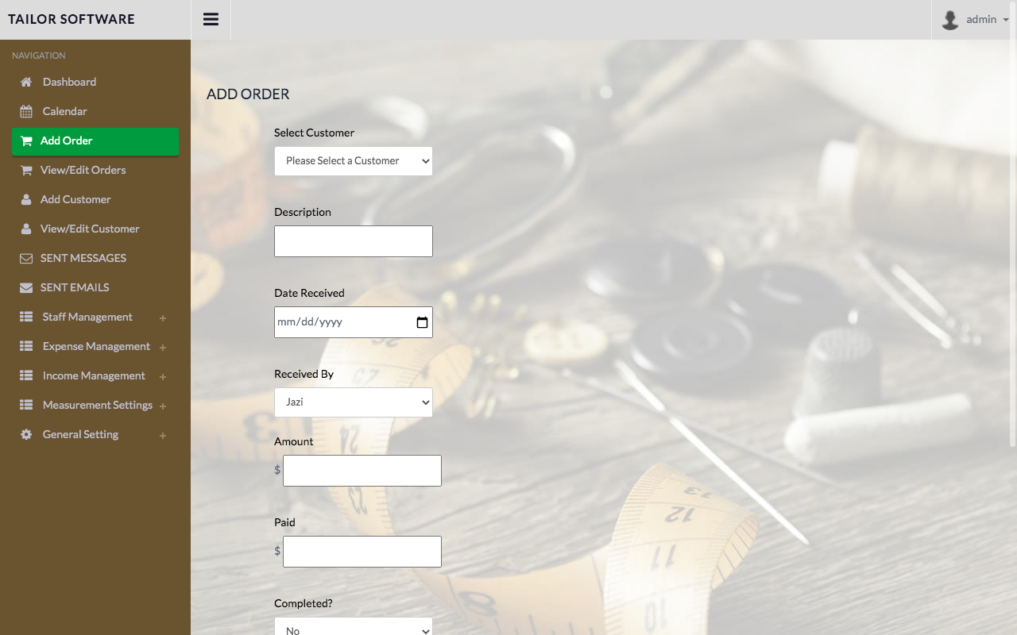This screenshot has width=1017, height=635.
Task: Click the Staff Management list icon
Action: (26, 317)
